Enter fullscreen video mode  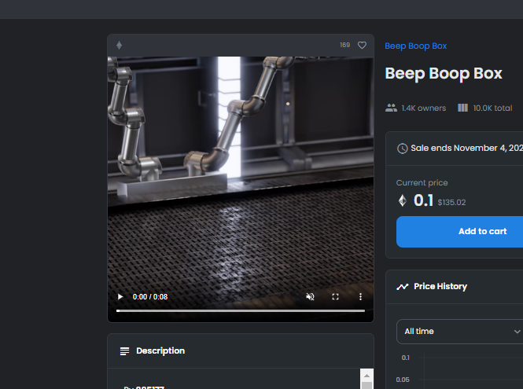336,297
